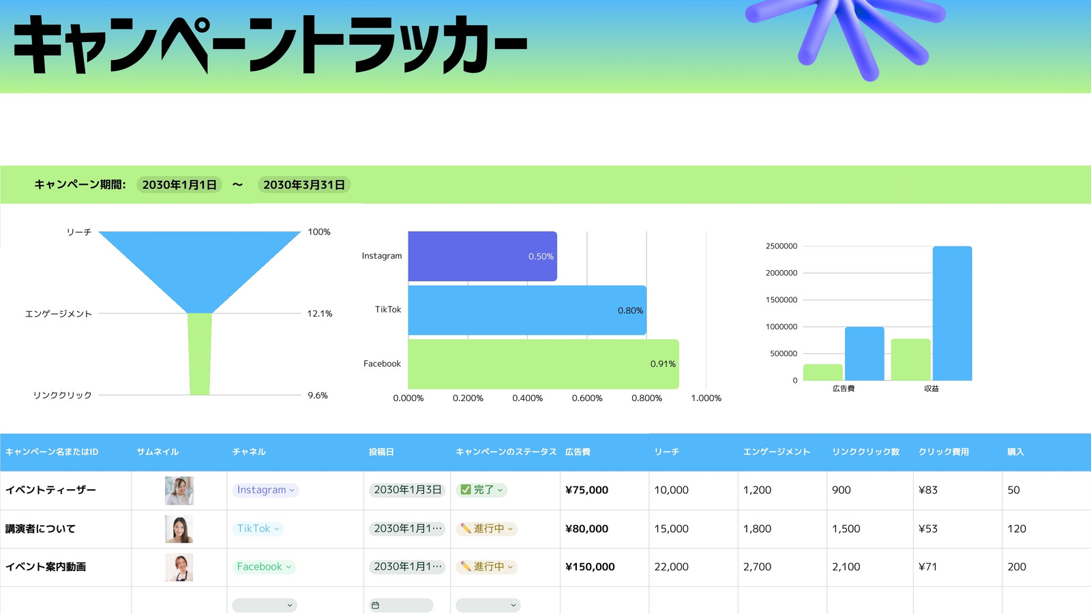Click the purple Instagram bar in the chart
Viewport: 1091px width, 614px height.
483,257
